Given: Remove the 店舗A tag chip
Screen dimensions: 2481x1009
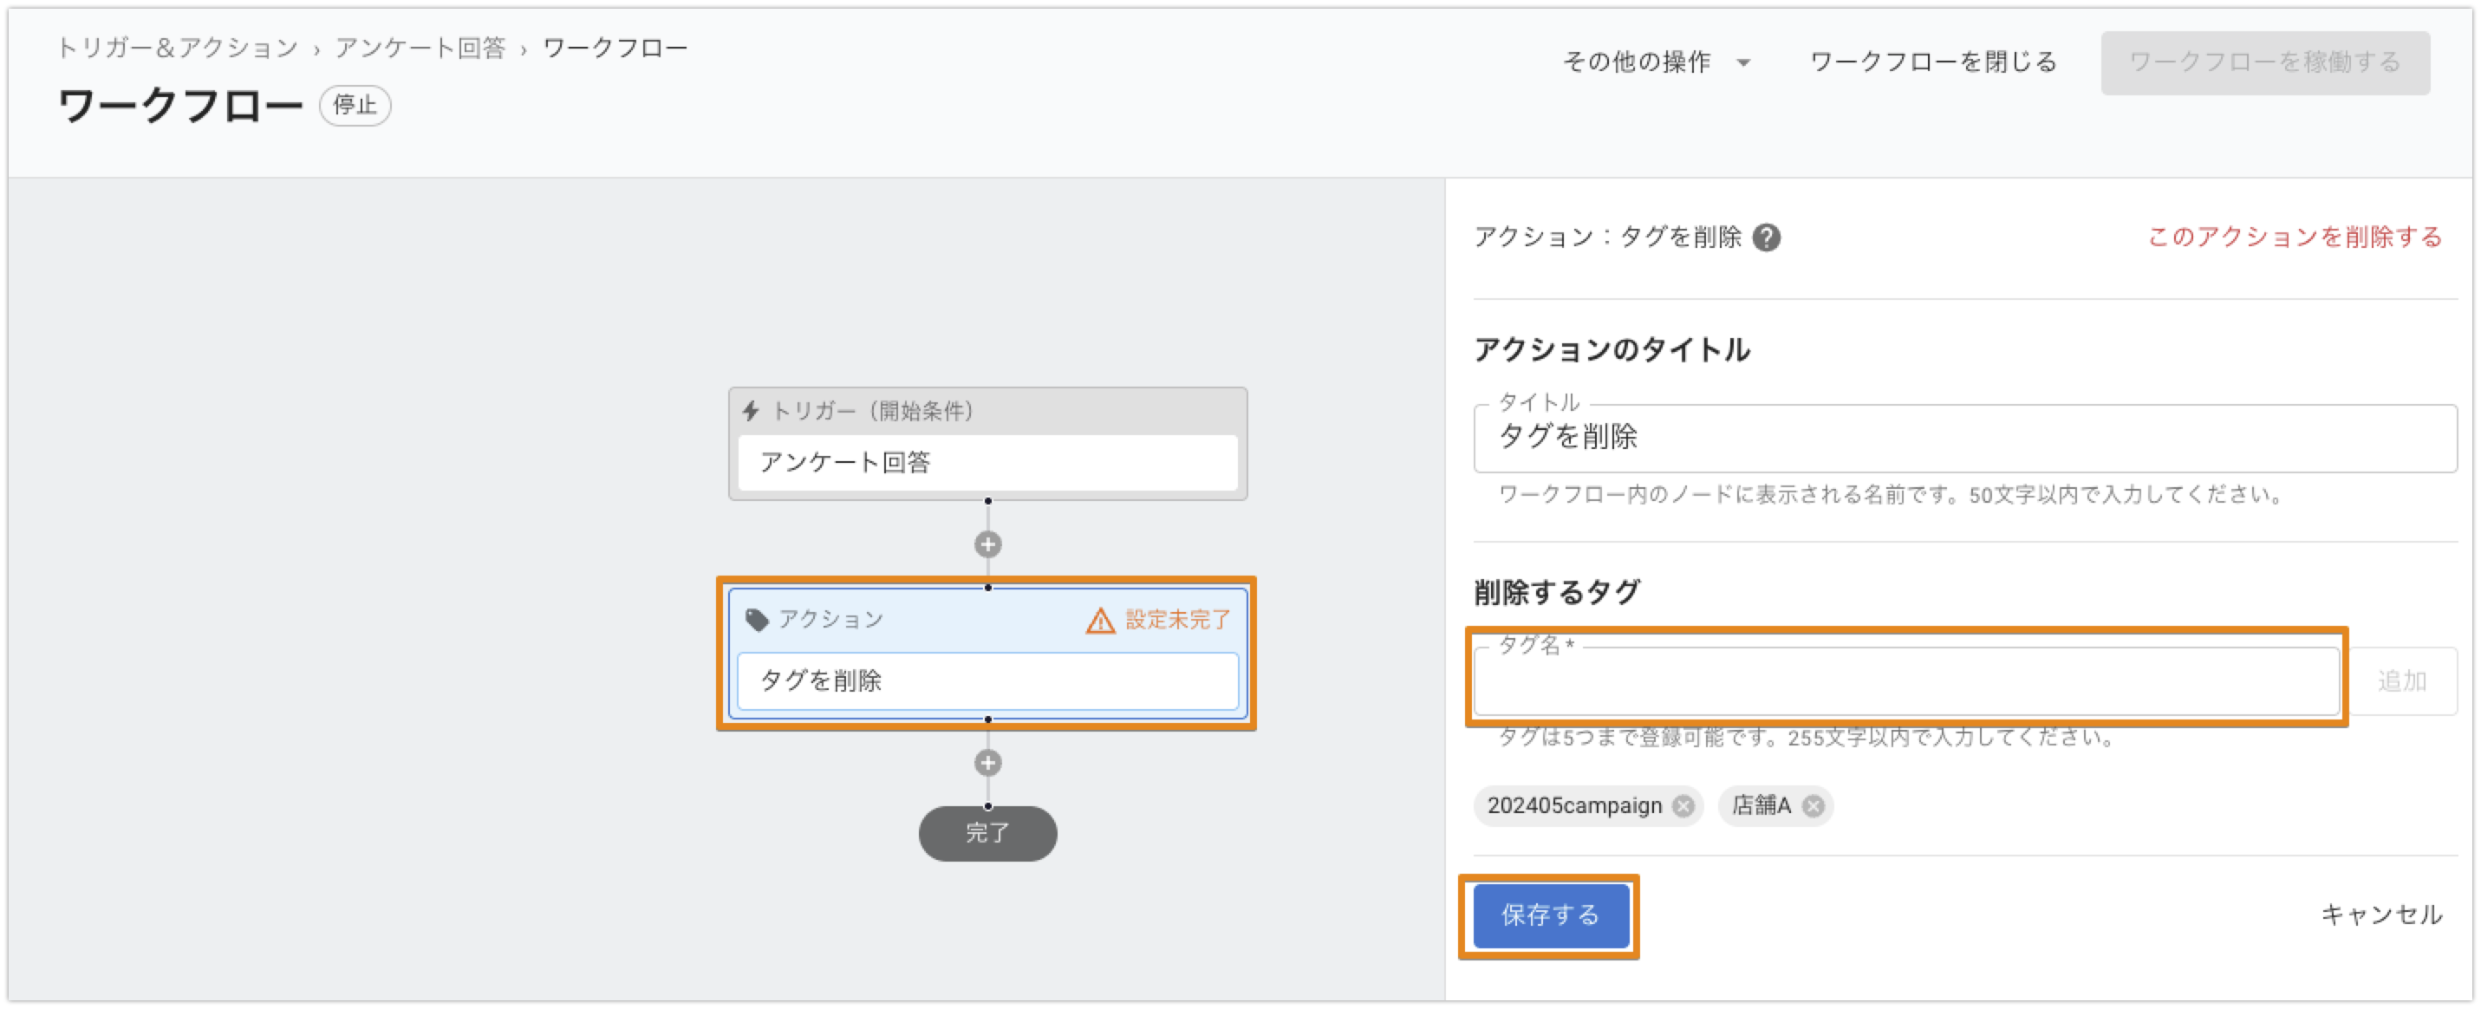Looking at the screenshot, I should pyautogui.click(x=1813, y=806).
